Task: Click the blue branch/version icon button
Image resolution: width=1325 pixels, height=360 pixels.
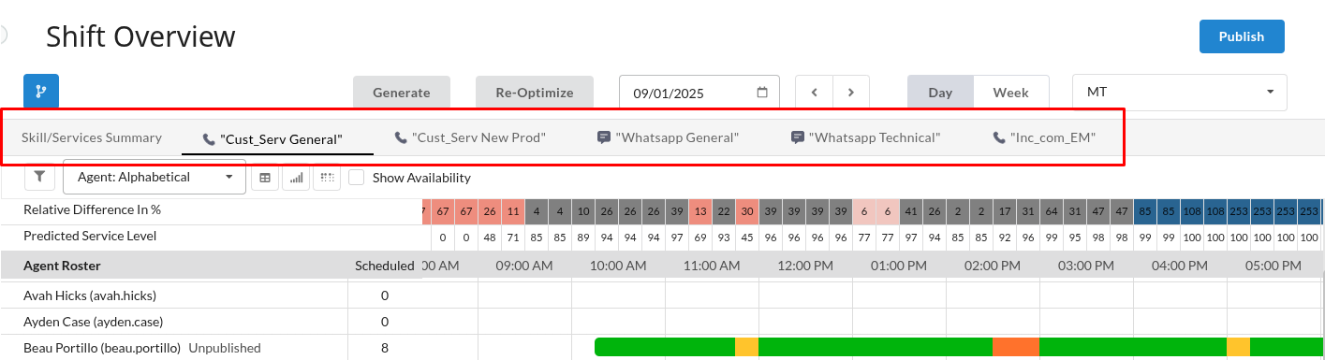Action: pyautogui.click(x=40, y=92)
